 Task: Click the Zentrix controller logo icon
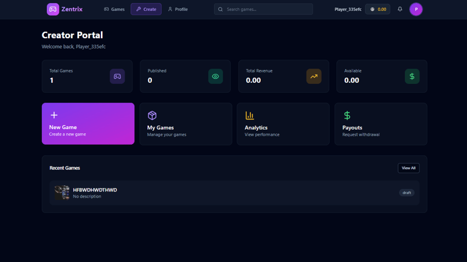click(x=53, y=9)
